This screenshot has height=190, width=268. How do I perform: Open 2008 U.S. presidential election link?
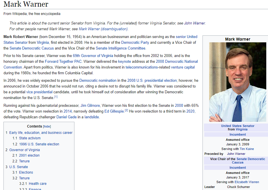tap(152, 81)
